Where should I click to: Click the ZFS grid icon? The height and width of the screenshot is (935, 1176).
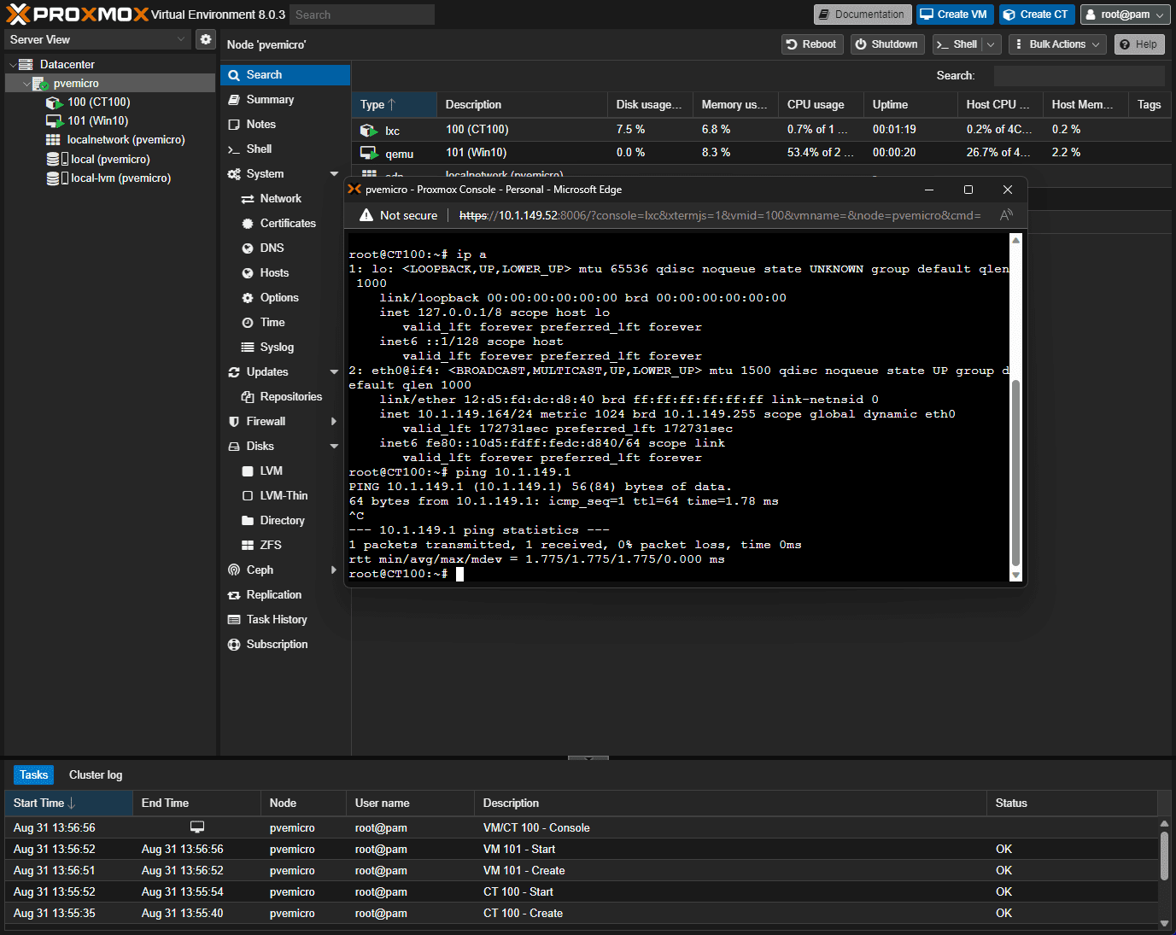pos(248,545)
